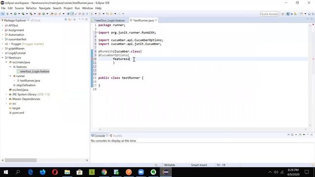The image size is (315, 177).
Task: Collapse the src/main/java folder
Action: [x=6, y=62]
